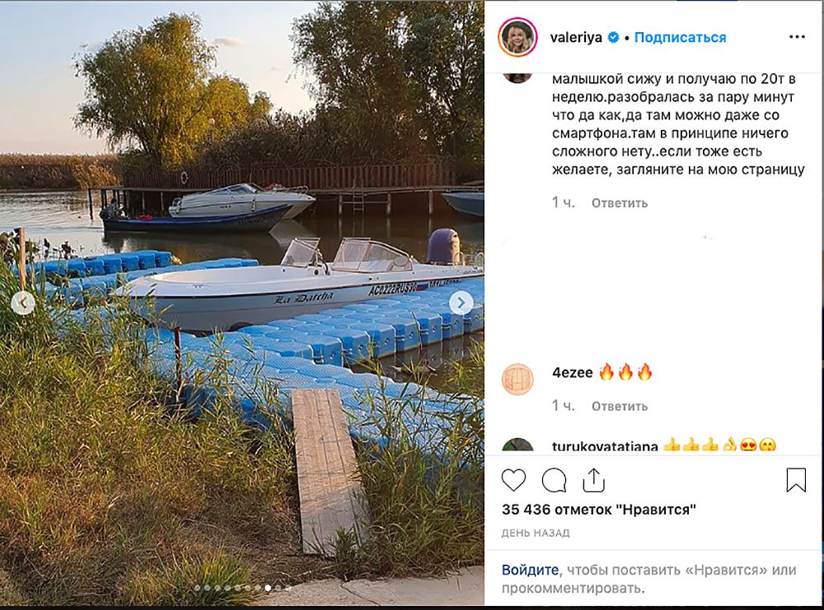
Task: Open turukovatatiana commenter profile
Action: click(x=605, y=445)
